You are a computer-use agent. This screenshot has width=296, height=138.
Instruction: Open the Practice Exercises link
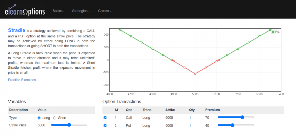22,80
